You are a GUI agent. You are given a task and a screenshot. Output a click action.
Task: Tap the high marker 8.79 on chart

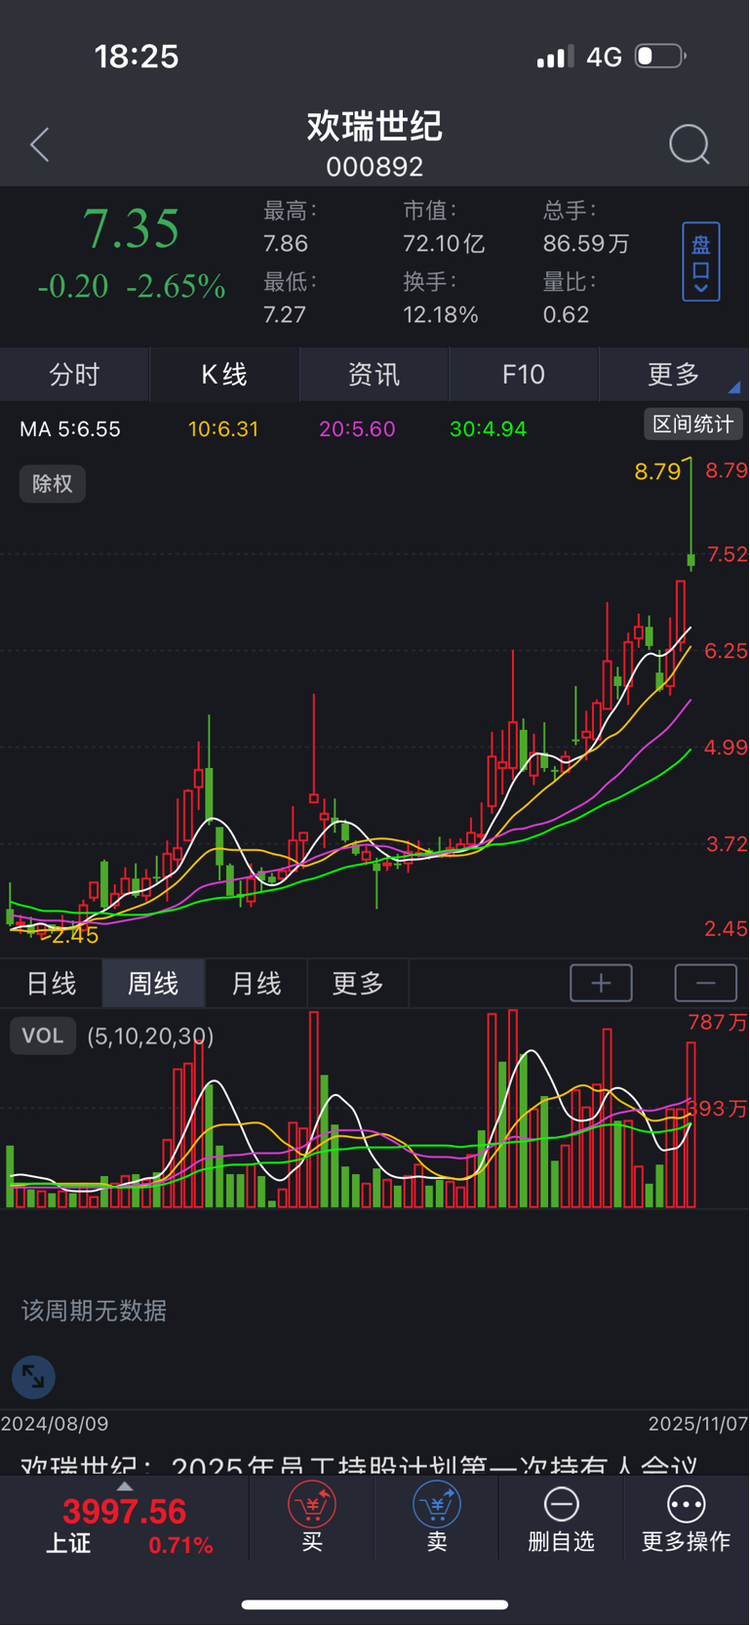click(x=657, y=471)
